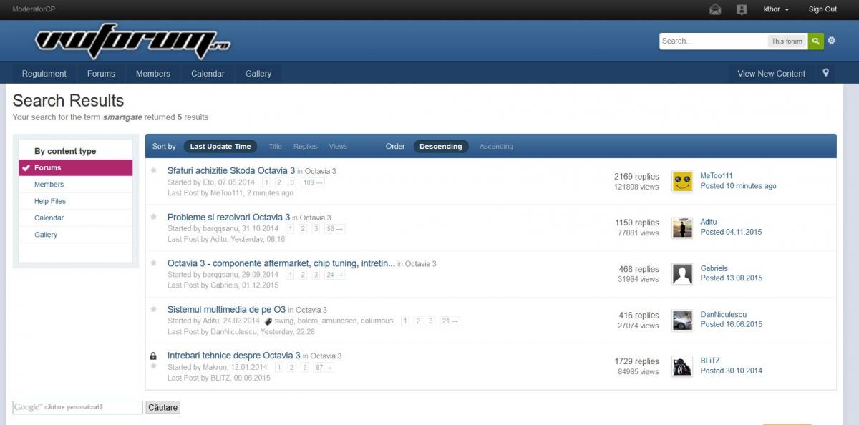Focus the top Search input field
The image size is (859, 425).
pyautogui.click(x=713, y=41)
